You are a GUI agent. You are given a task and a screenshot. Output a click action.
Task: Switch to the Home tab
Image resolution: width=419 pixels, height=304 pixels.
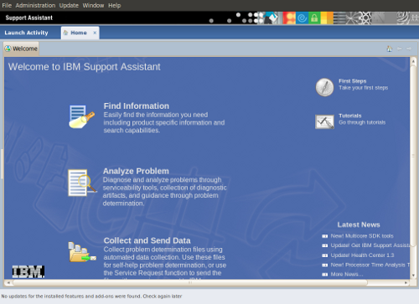pyautogui.click(x=79, y=33)
